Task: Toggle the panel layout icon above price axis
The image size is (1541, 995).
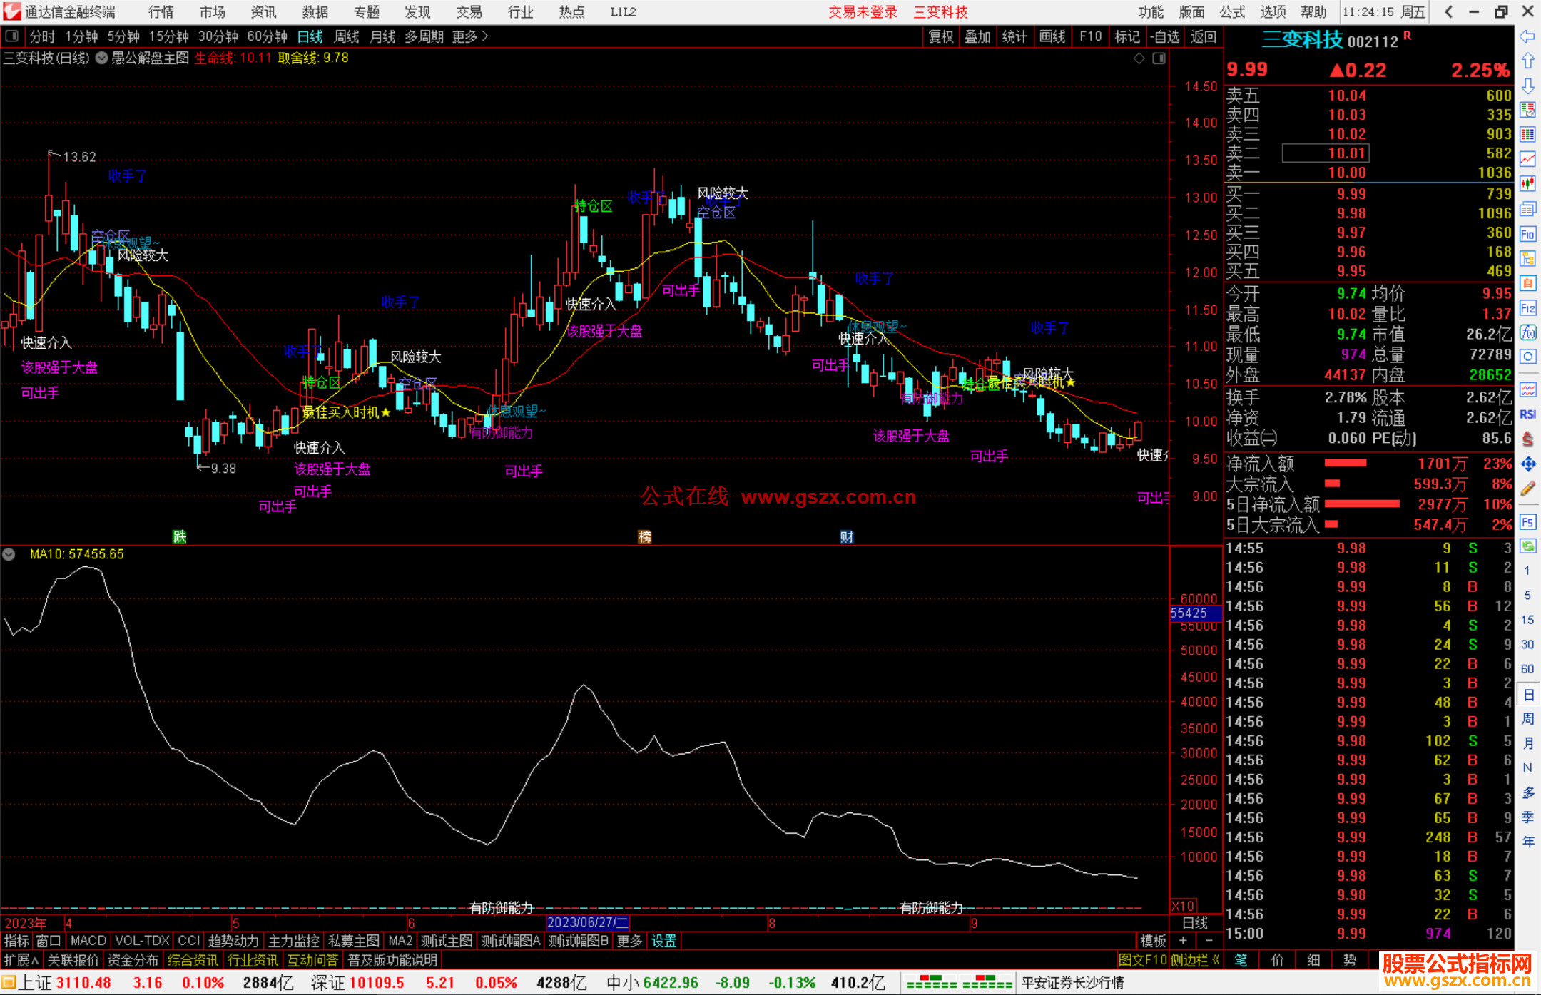Action: tap(1159, 58)
